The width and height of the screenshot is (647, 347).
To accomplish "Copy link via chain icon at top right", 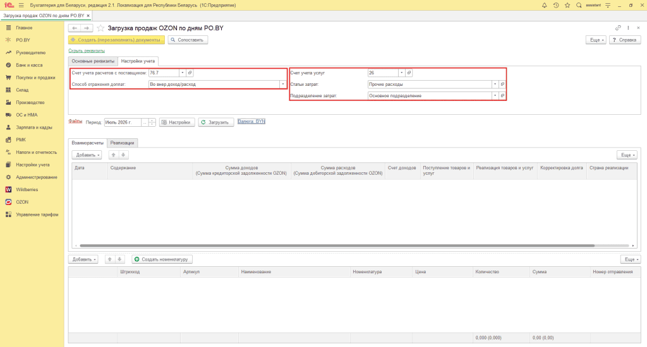I will point(618,28).
